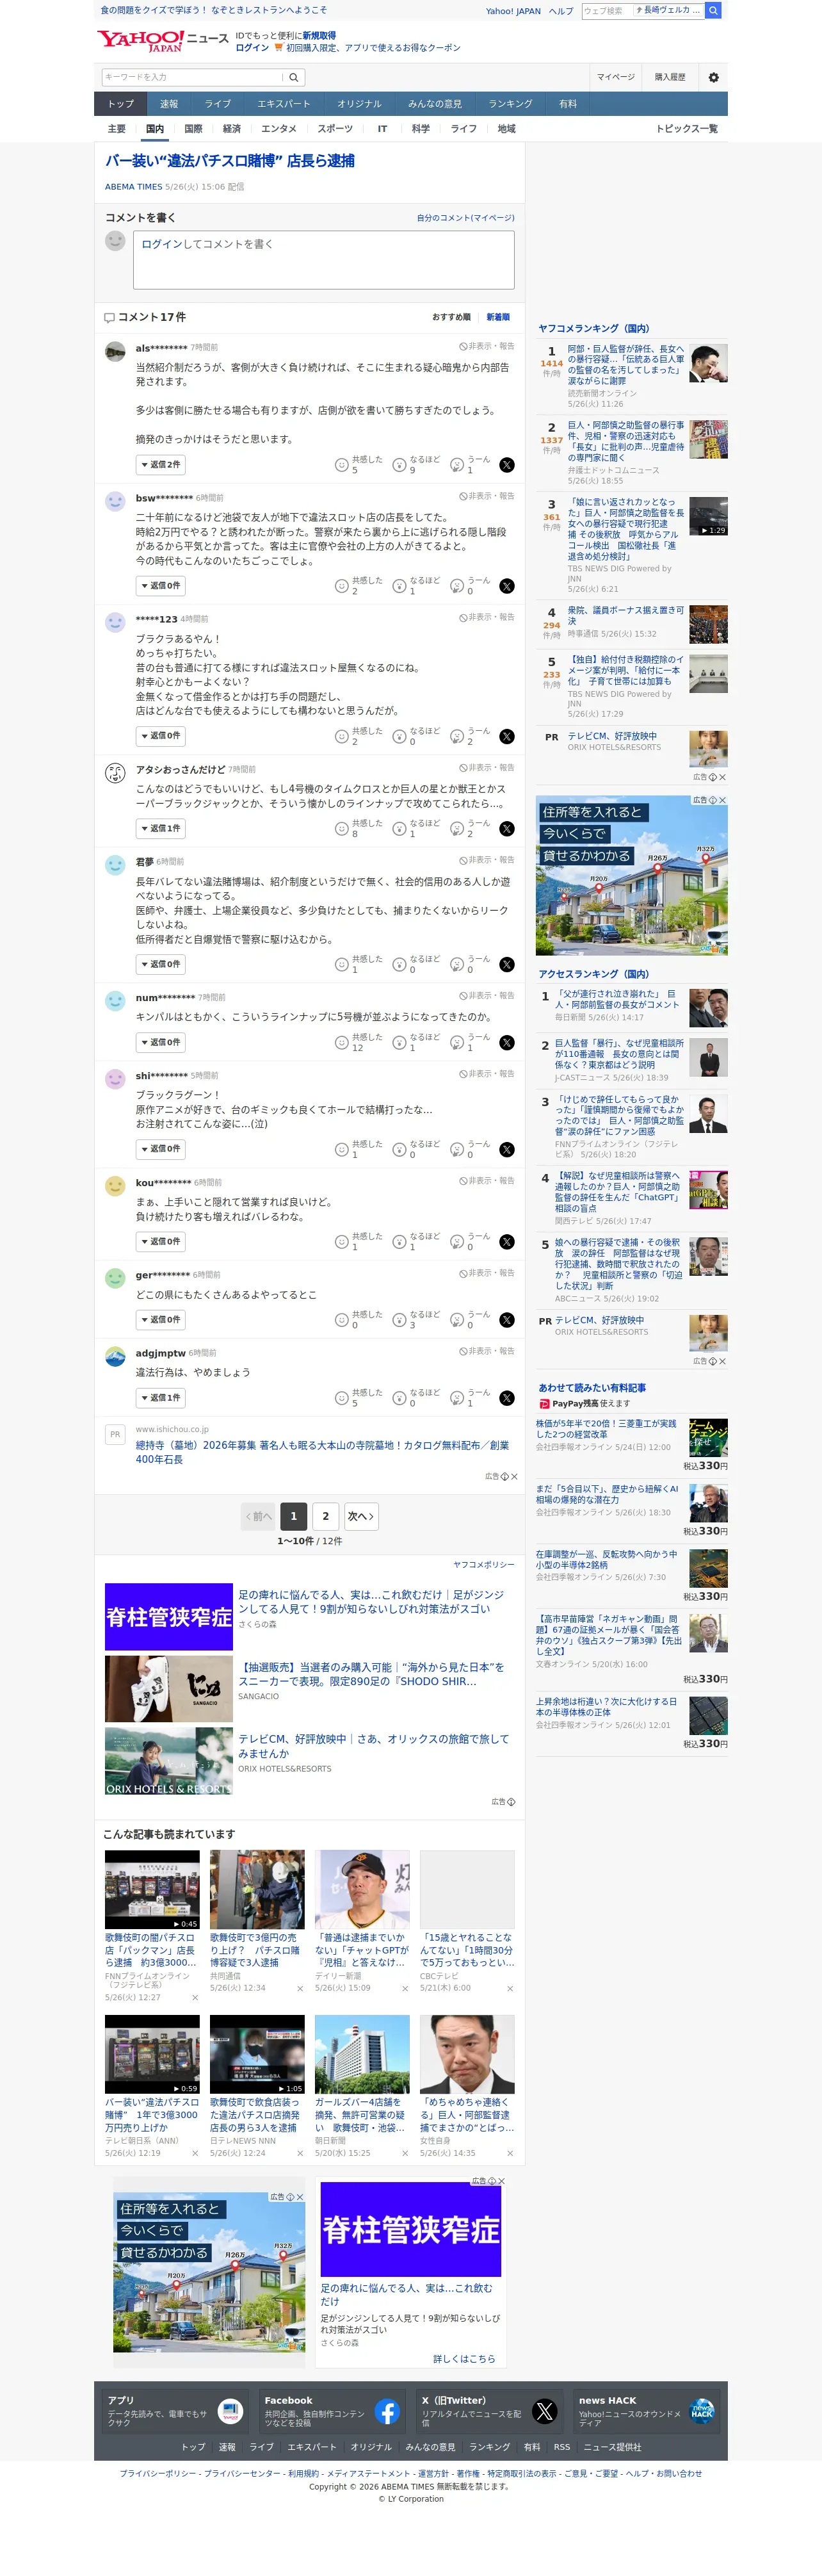This screenshot has height=2576, width=822.
Task: Expand 返信1件 under アタシおっさんだけど comment
Action: click(x=160, y=829)
